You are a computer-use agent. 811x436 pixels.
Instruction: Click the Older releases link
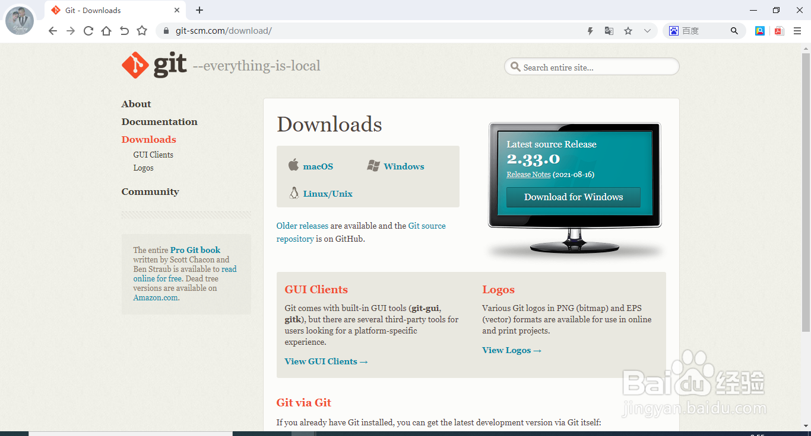(x=302, y=226)
